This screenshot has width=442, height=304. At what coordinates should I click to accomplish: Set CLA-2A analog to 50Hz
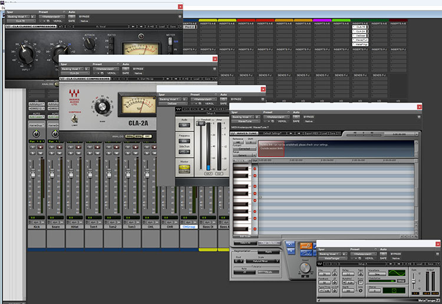129,136
